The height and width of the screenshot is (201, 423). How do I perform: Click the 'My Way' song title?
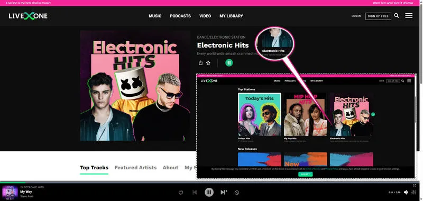tap(26, 192)
